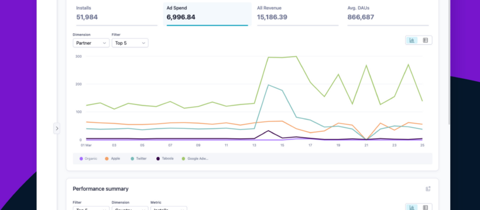Click export icon in Performance summary
Image resolution: width=480 pixels, height=210 pixels.
[428, 189]
